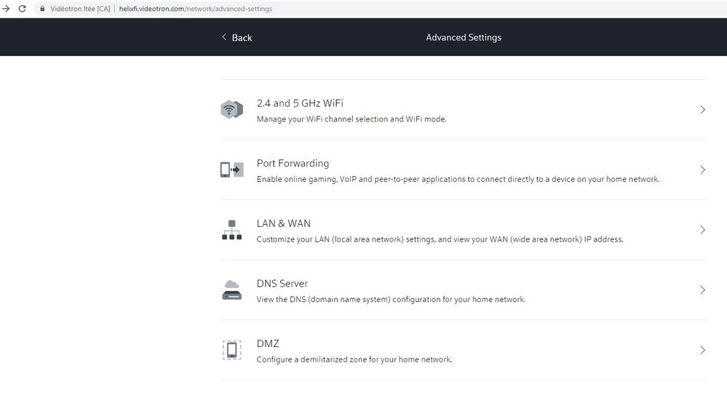Click the DNS Server cloud icon
The width and height of the screenshot is (727, 395).
coord(231,290)
